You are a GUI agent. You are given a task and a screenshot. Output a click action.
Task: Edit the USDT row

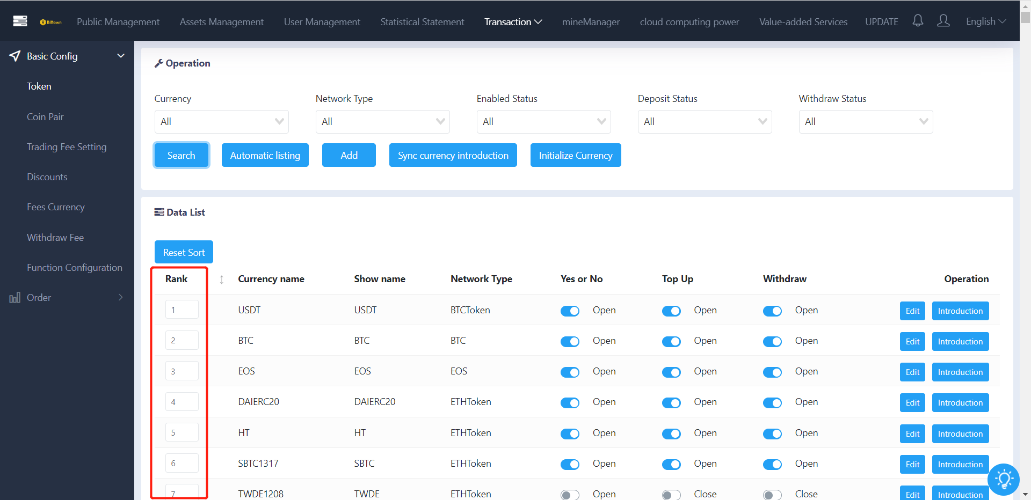tap(912, 311)
